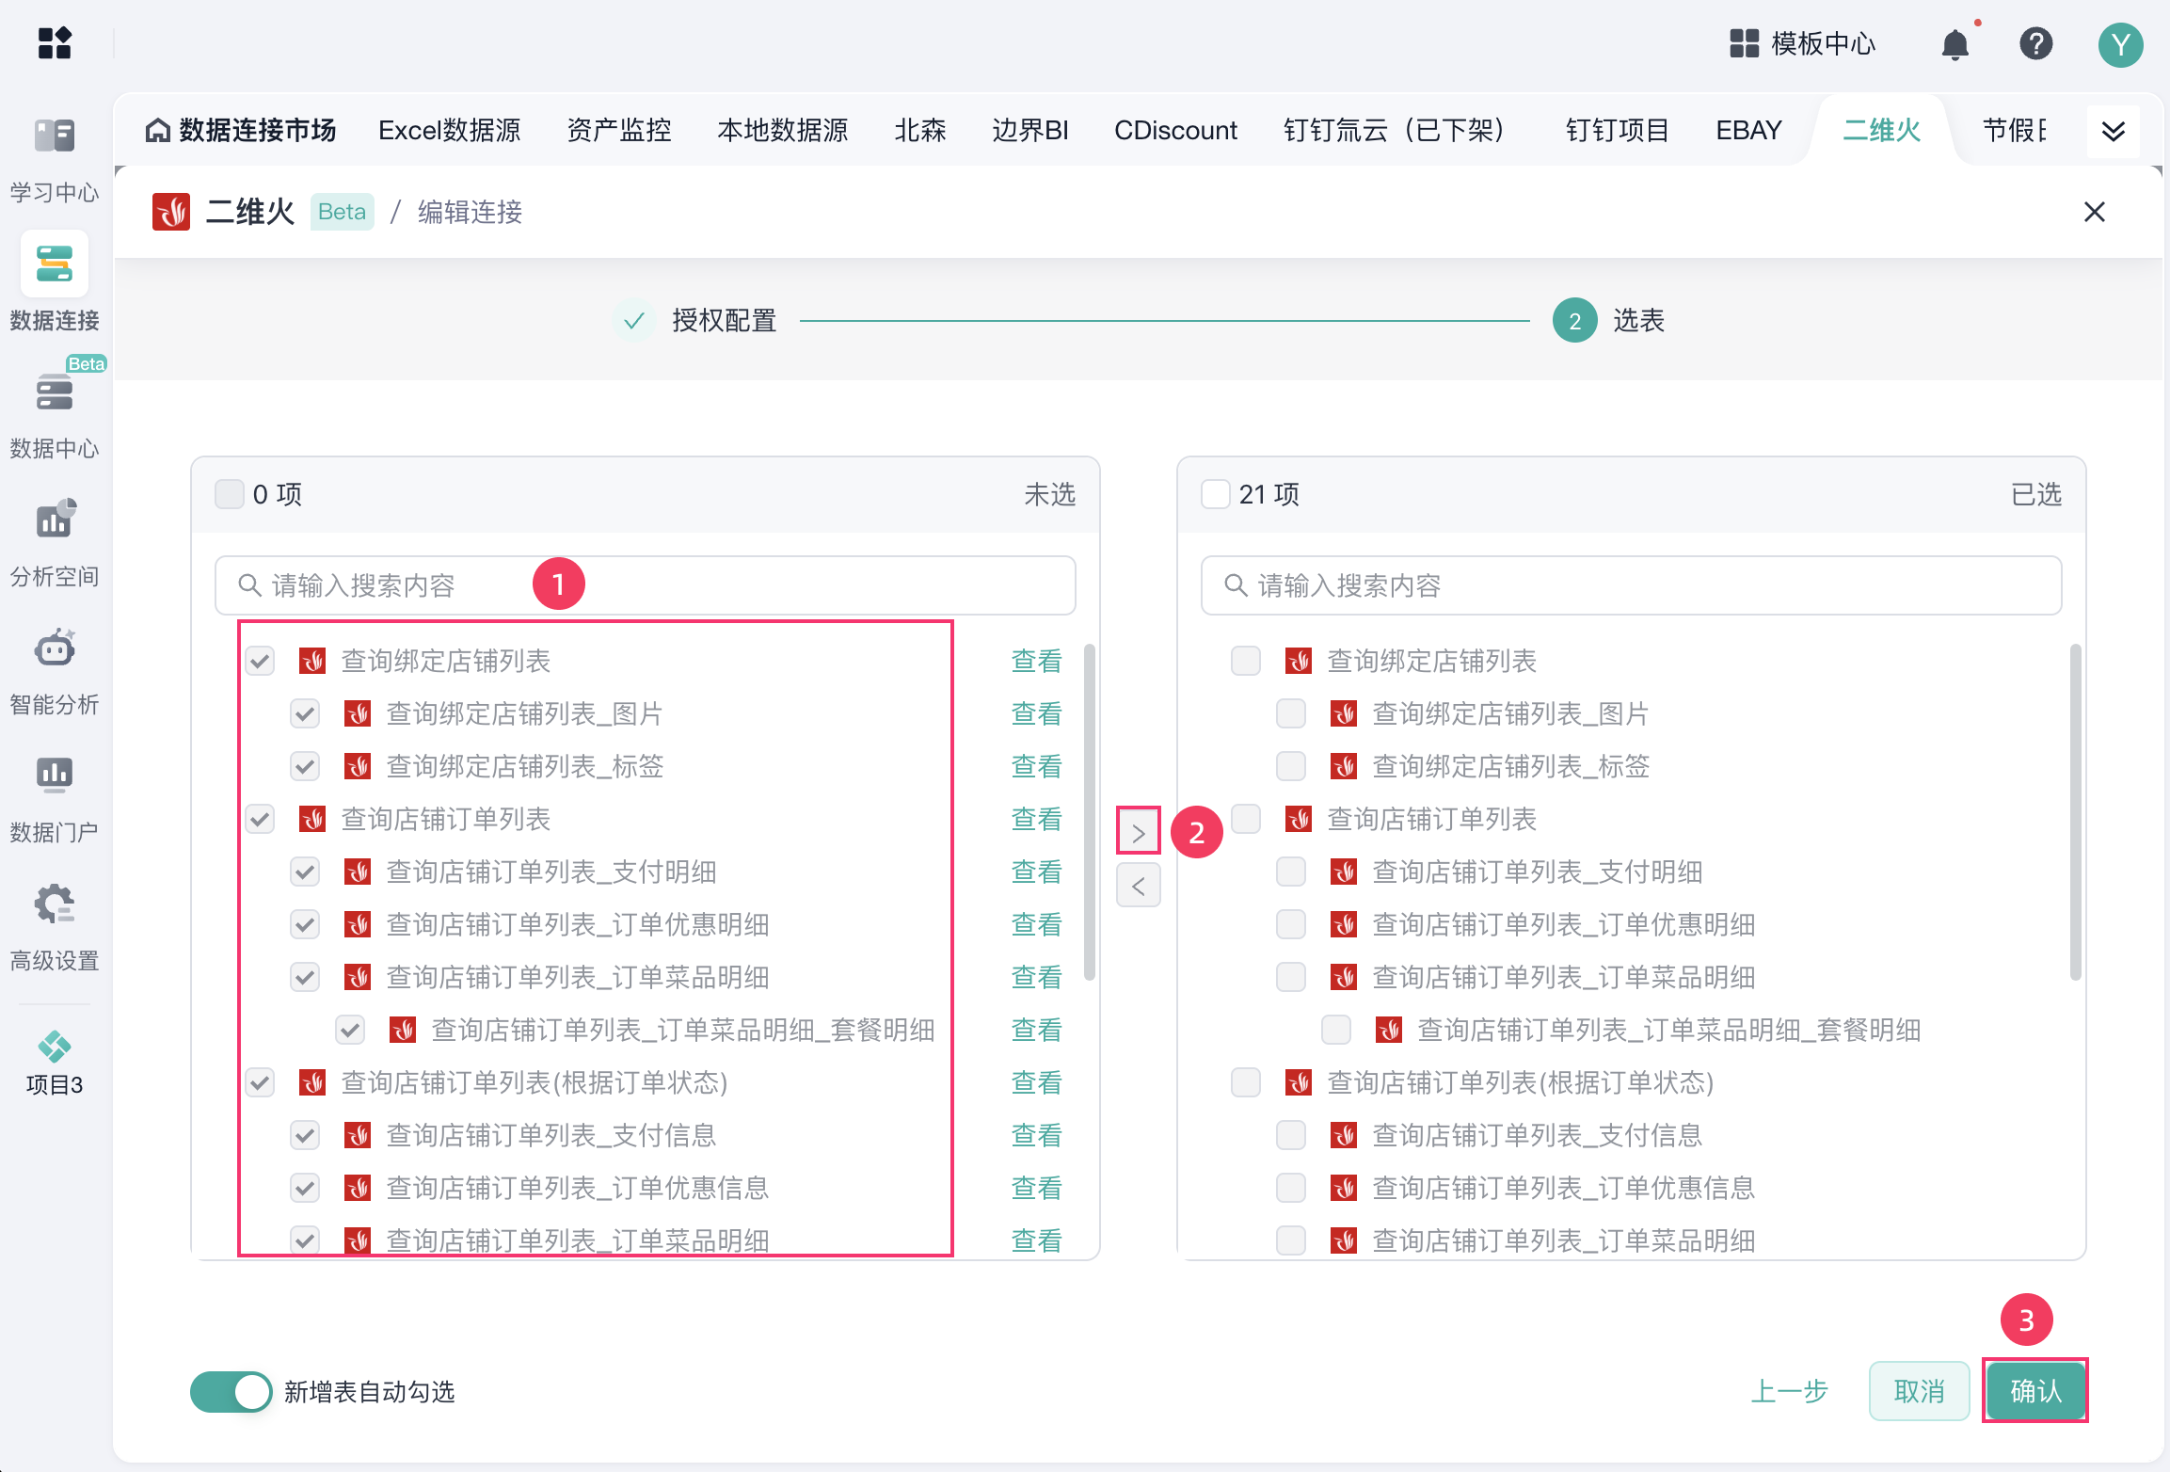This screenshot has height=1472, width=2170.
Task: Click the search icon in 未选 search box
Action: click(249, 585)
